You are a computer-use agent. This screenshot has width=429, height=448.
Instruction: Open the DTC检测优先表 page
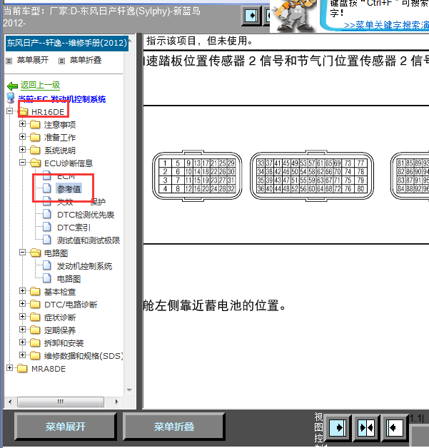(86, 215)
